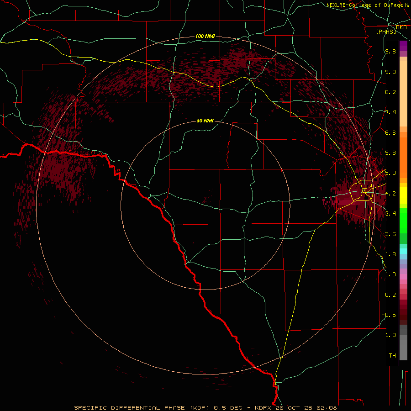Click the orange segment of the color bar
The image size is (411, 411).
(x=403, y=157)
